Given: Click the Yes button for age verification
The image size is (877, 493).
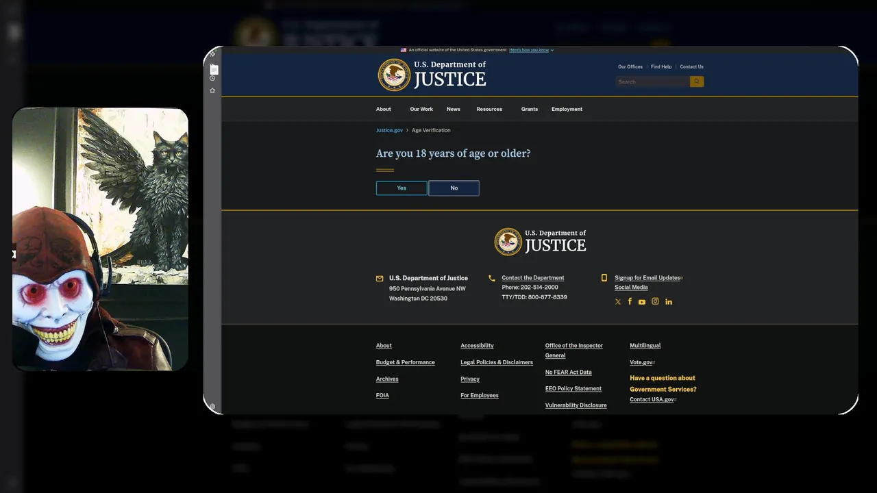Looking at the screenshot, I should [402, 188].
